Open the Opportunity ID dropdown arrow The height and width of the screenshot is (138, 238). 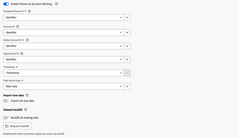coord(127,59)
